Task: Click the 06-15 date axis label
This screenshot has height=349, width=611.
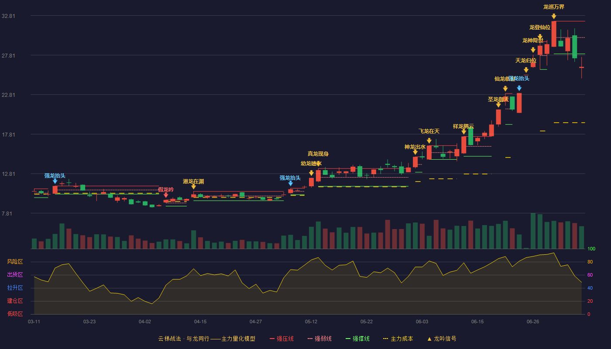Action: pyautogui.click(x=477, y=322)
